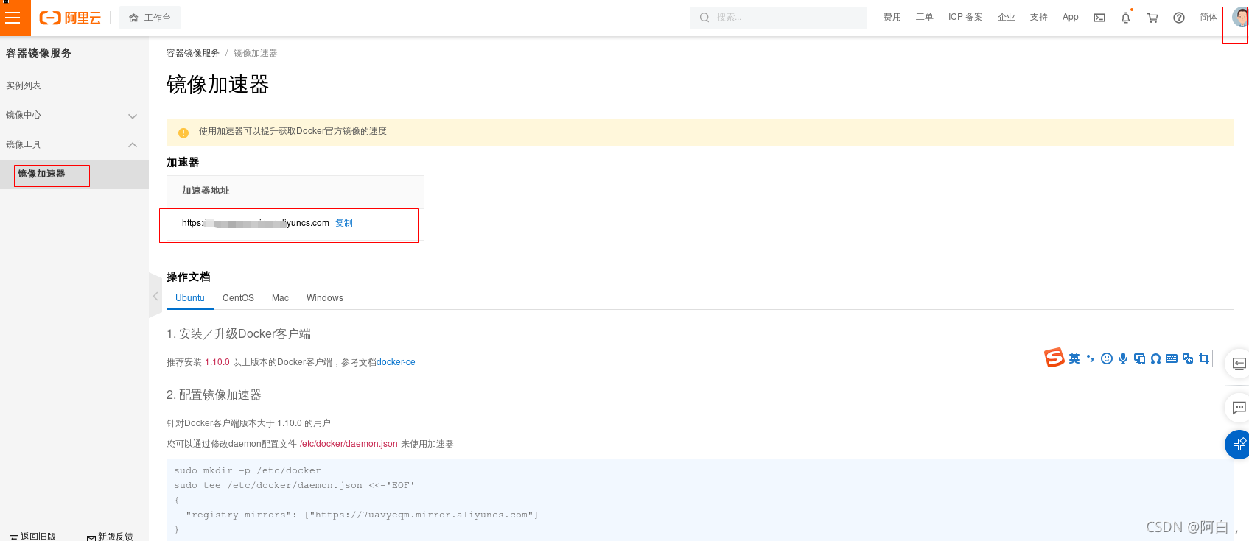
Task: Switch to the Mac tab
Action: pos(280,298)
